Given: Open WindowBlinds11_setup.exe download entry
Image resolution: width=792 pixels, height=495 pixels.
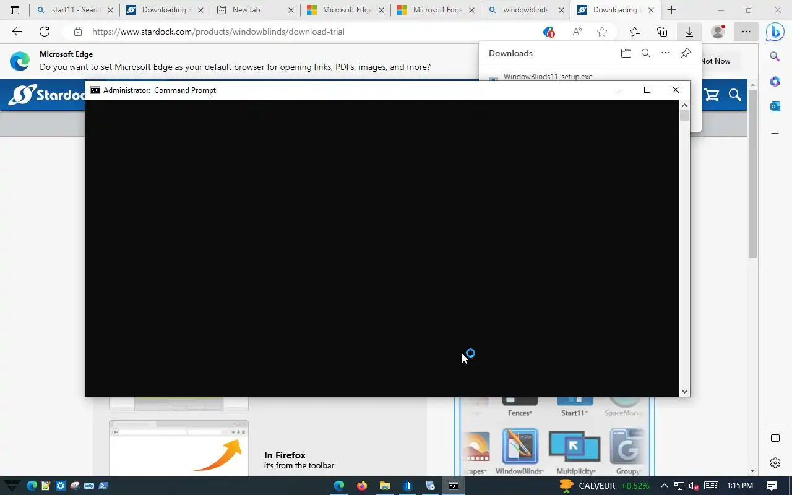Looking at the screenshot, I should pos(548,77).
